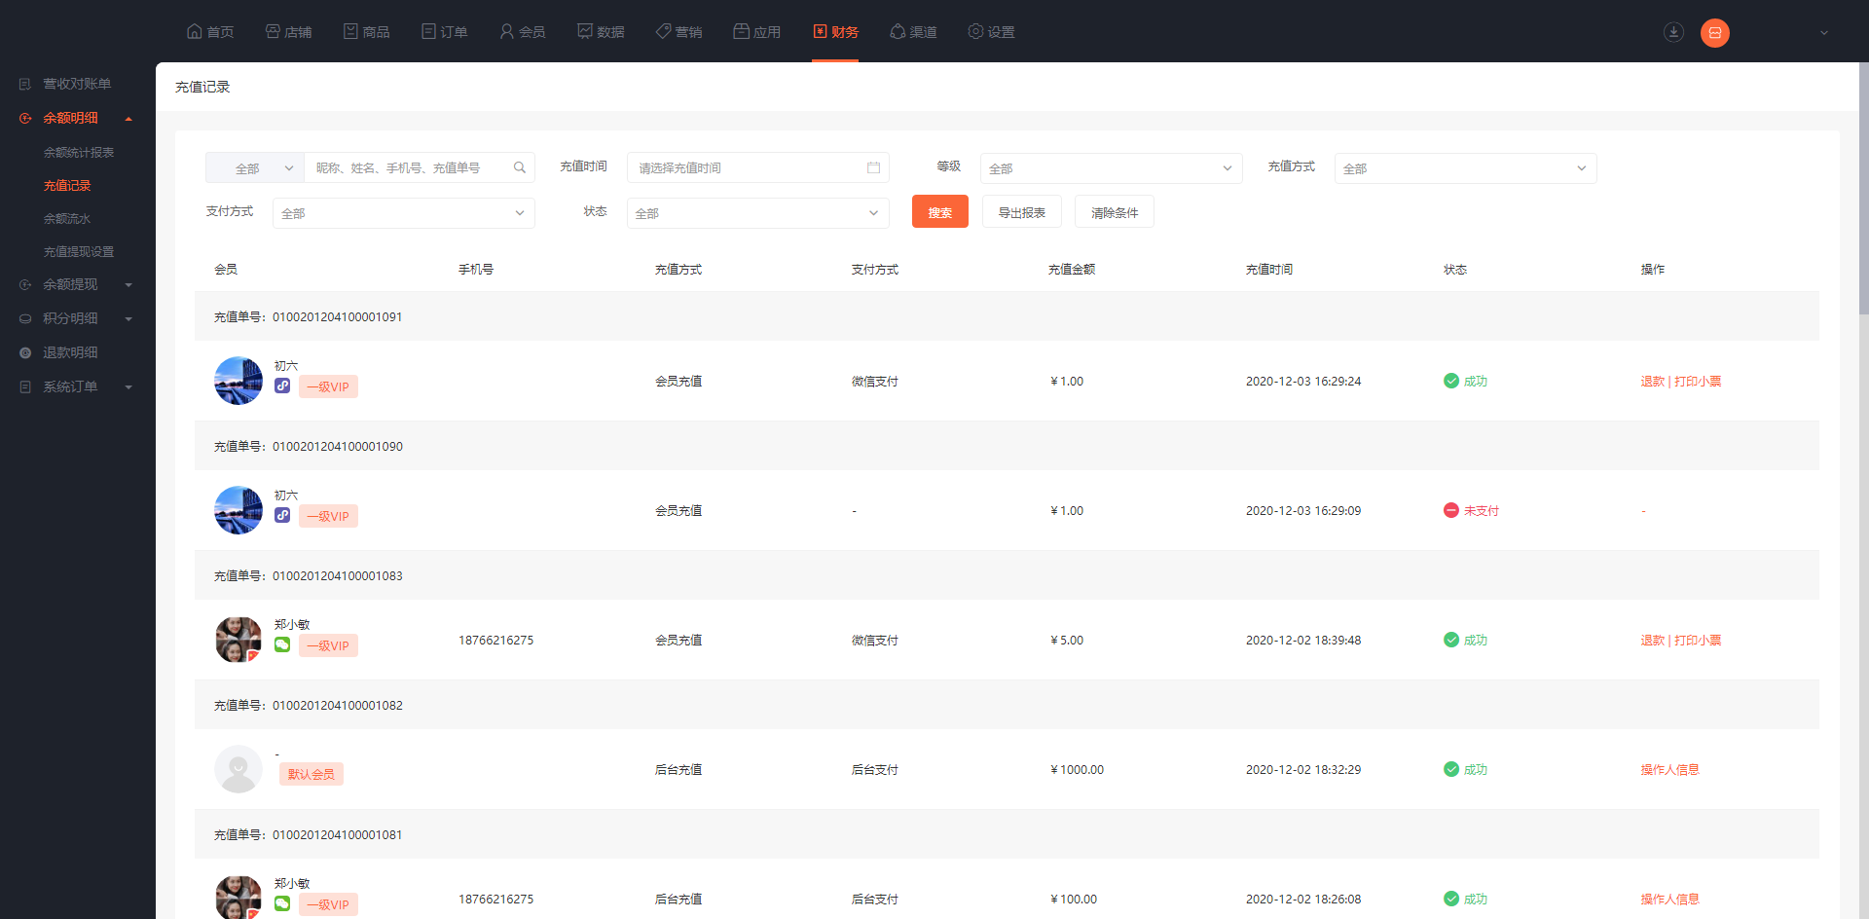Click the 充值金额 column header
This screenshot has width=1869, height=919.
[1072, 270]
